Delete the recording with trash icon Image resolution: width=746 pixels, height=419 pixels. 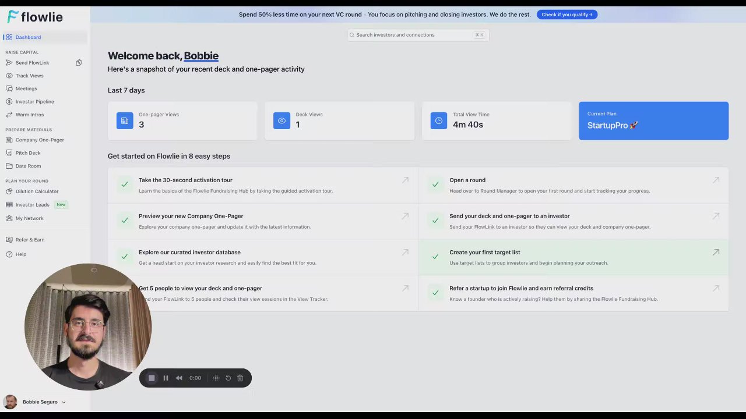point(240,378)
